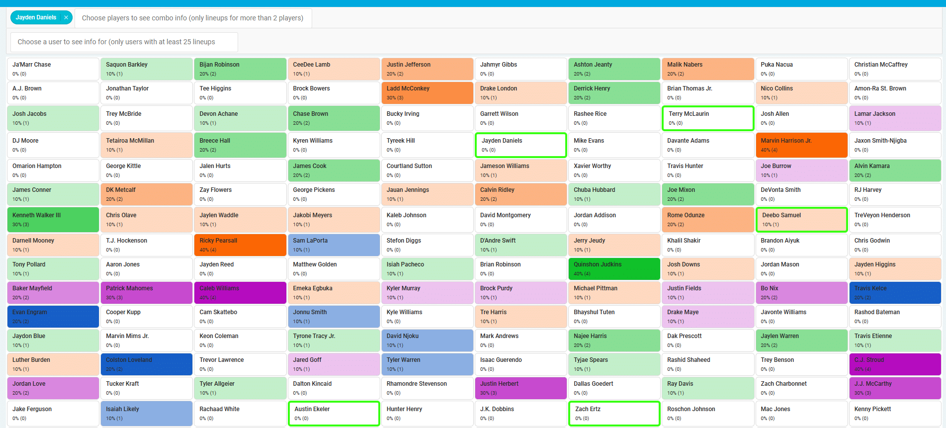Remove the Jayden Daniels filter tag
Screen dimensions: 946x428
coord(66,17)
